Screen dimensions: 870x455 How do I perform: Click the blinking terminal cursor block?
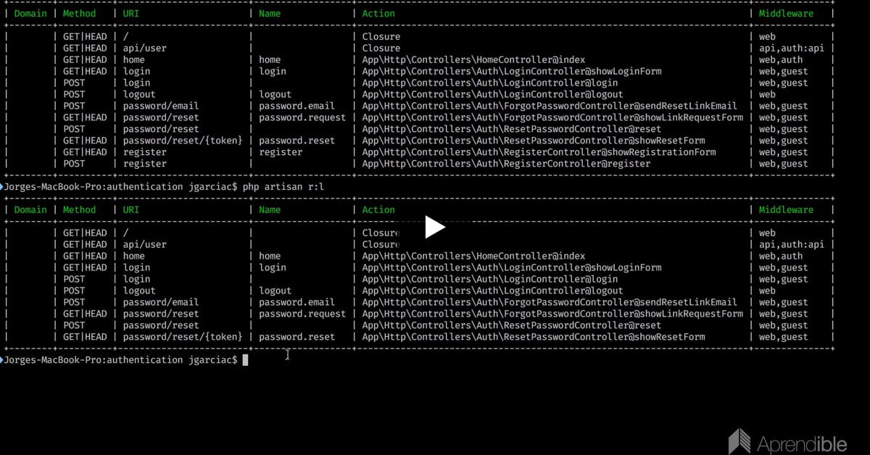point(246,360)
